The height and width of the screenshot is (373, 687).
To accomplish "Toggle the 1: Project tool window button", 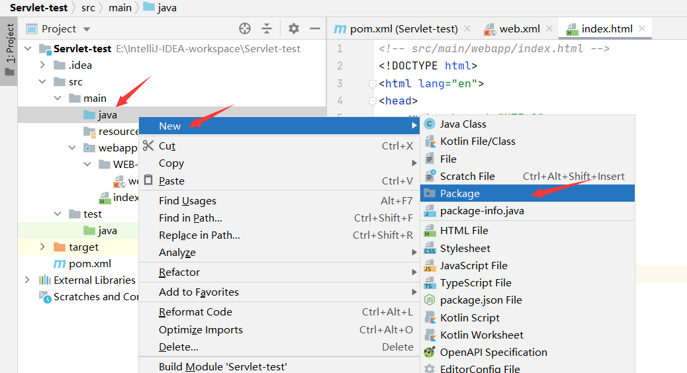I will tap(9, 51).
